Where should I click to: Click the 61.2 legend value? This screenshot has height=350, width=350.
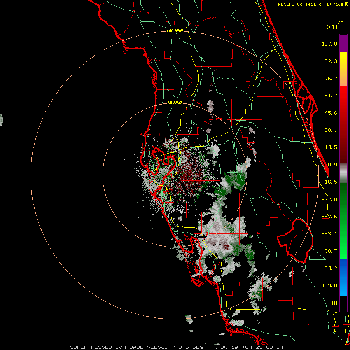point(331,96)
